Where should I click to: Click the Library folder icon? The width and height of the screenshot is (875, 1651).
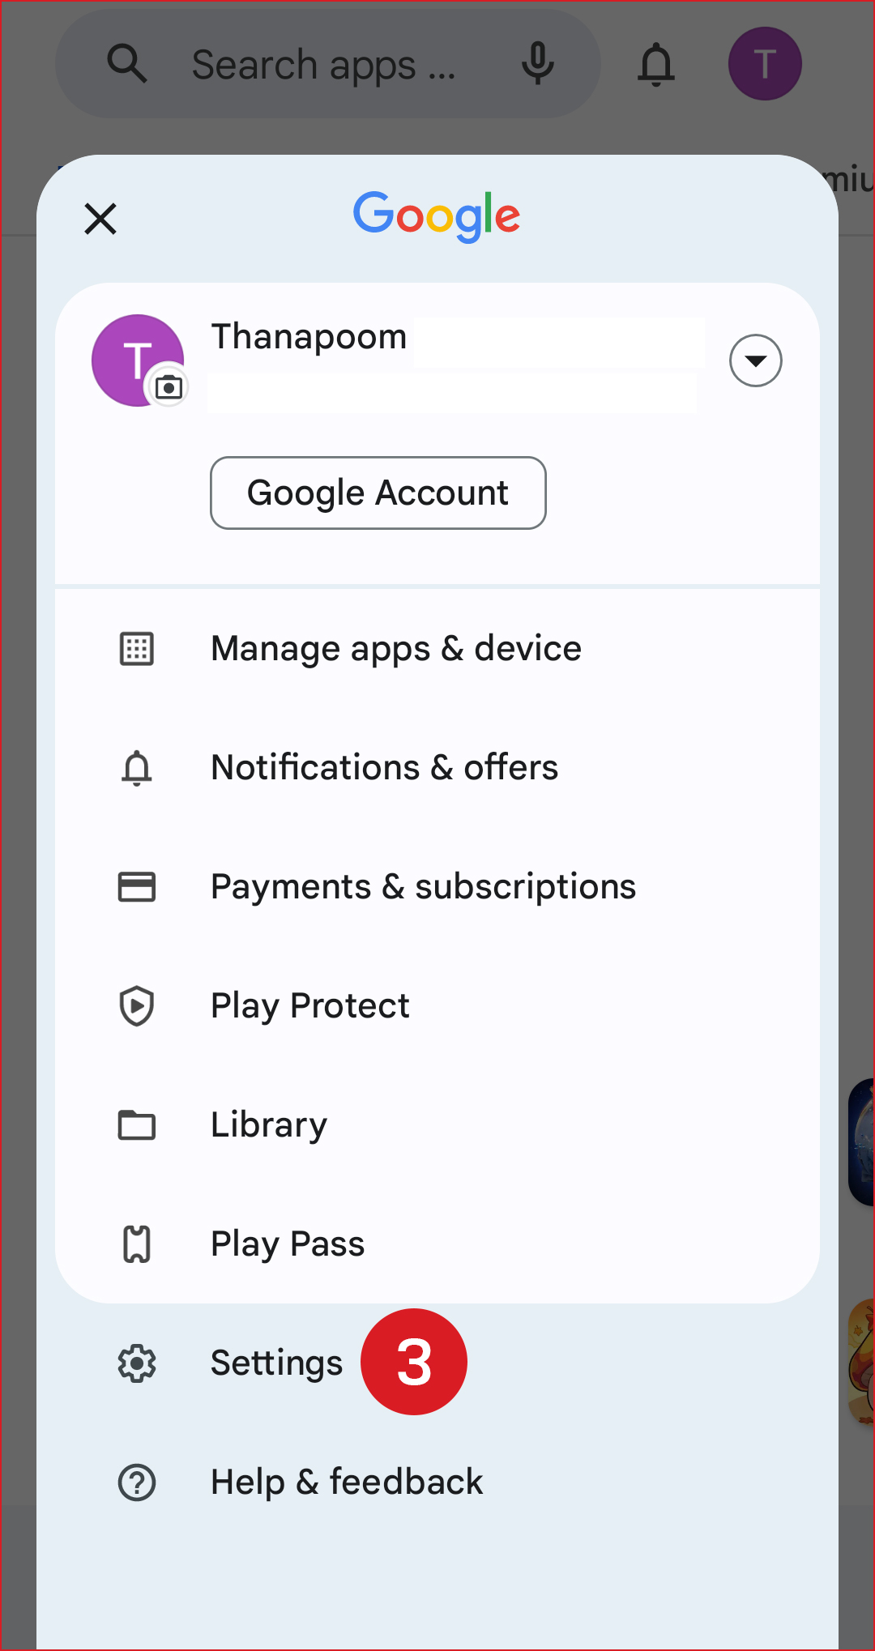pos(137,1125)
